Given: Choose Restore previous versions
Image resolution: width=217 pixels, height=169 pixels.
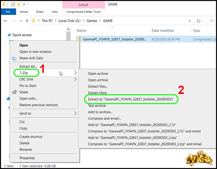Looking at the screenshot, I should [39, 105].
